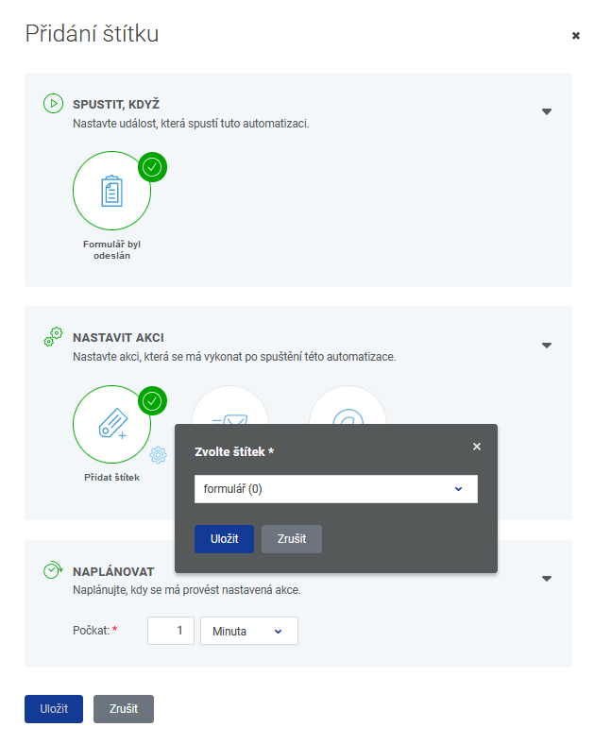This screenshot has height=744, width=594.
Task: Choose the partially hidden email action icon
Action: pos(230,405)
